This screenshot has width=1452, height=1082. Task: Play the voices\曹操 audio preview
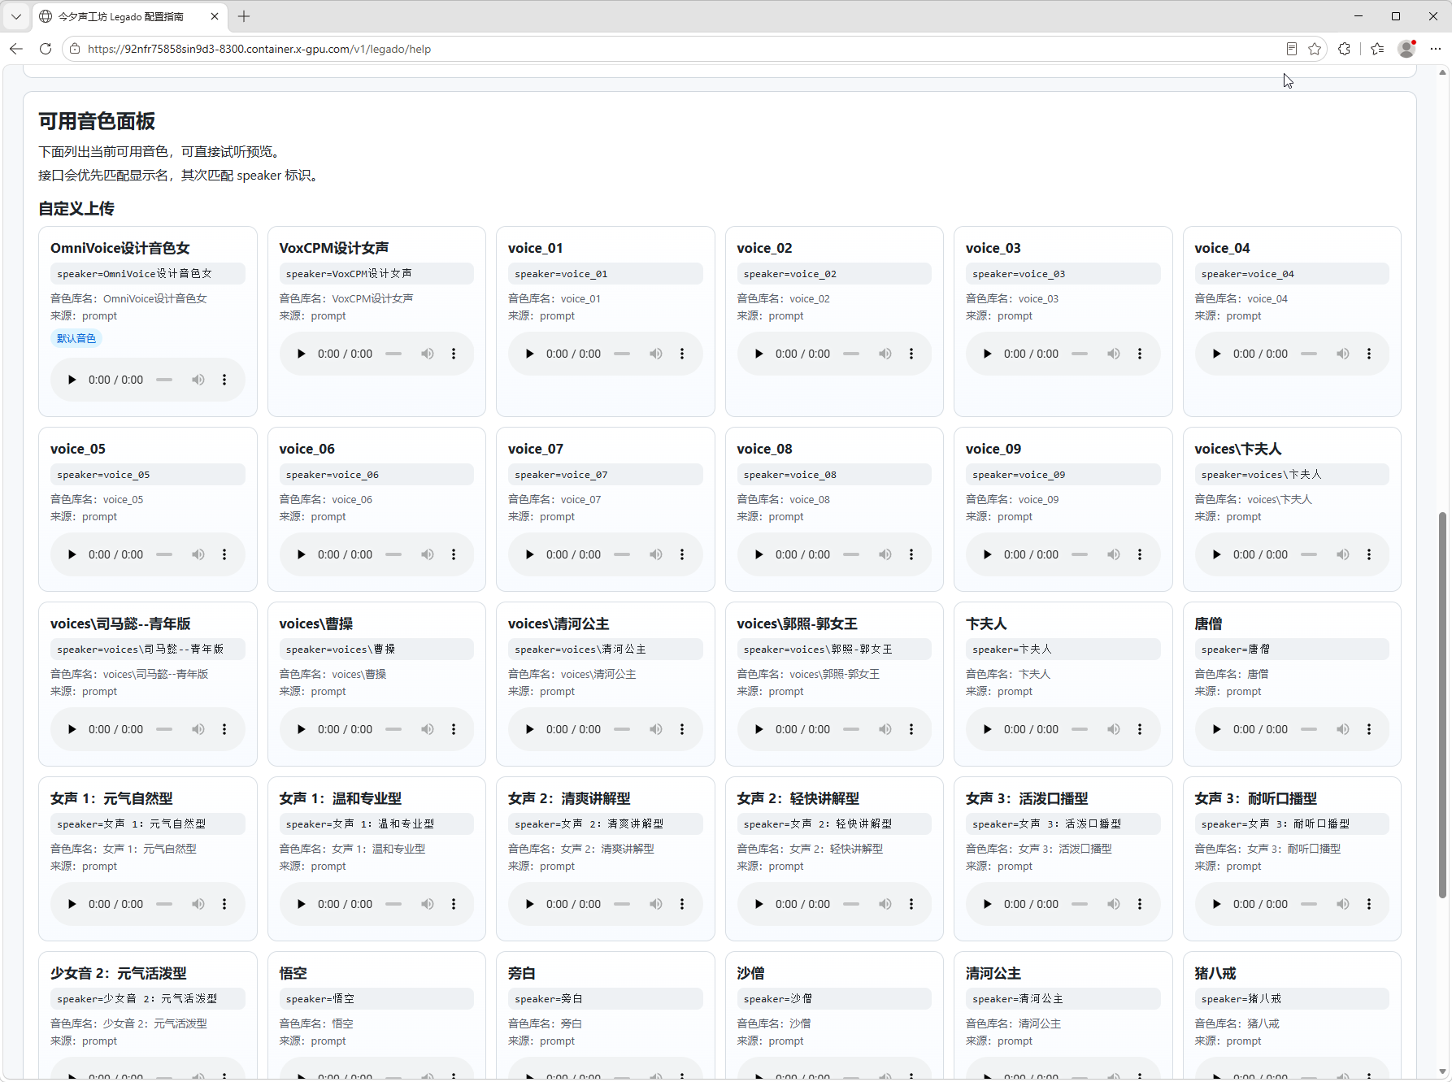(x=301, y=729)
